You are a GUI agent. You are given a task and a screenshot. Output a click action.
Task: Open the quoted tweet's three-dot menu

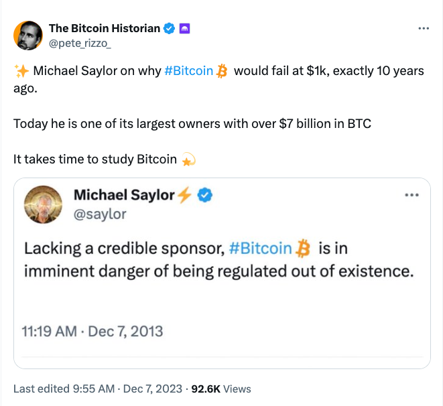(409, 196)
